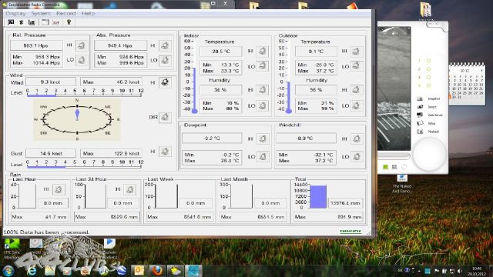Select camera channel 2 in webcam window
Screen dimensions: 493x277
tap(428, 69)
